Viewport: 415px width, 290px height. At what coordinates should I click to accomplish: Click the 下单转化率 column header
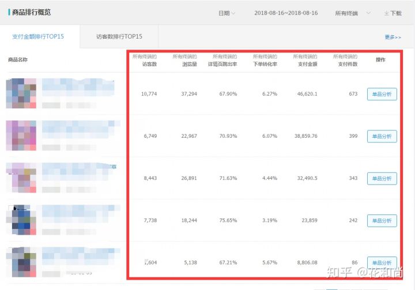tap(265, 64)
